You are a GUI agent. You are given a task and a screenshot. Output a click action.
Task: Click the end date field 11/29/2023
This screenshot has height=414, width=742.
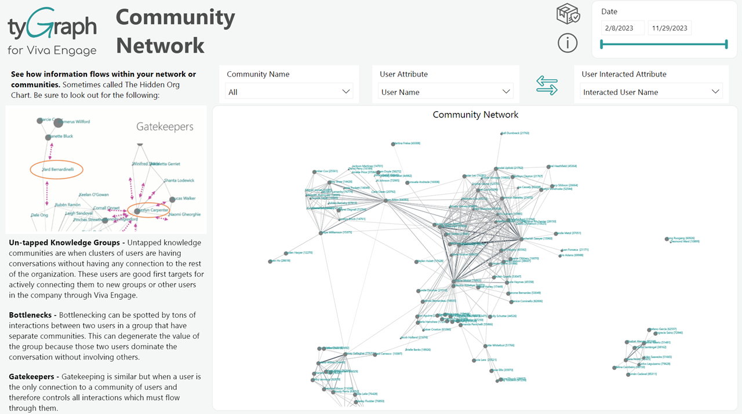[669, 28]
